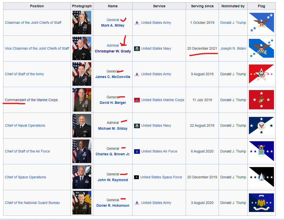Viewport: 284px width, 220px height.
Task: Follow Commandant of the Marine Corps link
Action: (31, 100)
